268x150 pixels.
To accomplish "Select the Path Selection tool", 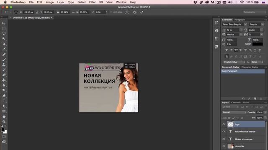I will click(4, 106).
